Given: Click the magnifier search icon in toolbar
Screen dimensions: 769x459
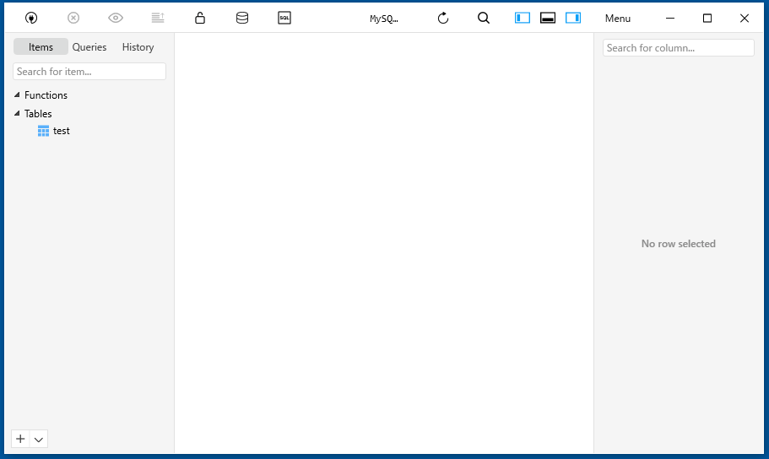Looking at the screenshot, I should point(484,19).
